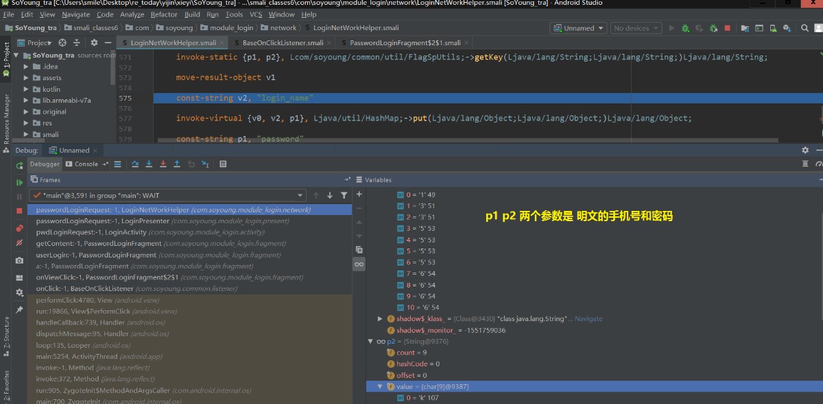View breakpoints in debug sidebar
This screenshot has height=404, width=823.
19,227
